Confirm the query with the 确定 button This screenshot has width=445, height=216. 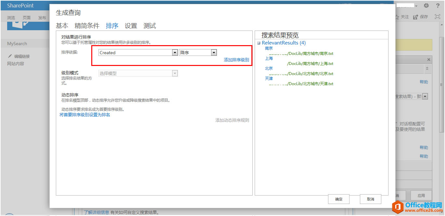click(x=338, y=199)
